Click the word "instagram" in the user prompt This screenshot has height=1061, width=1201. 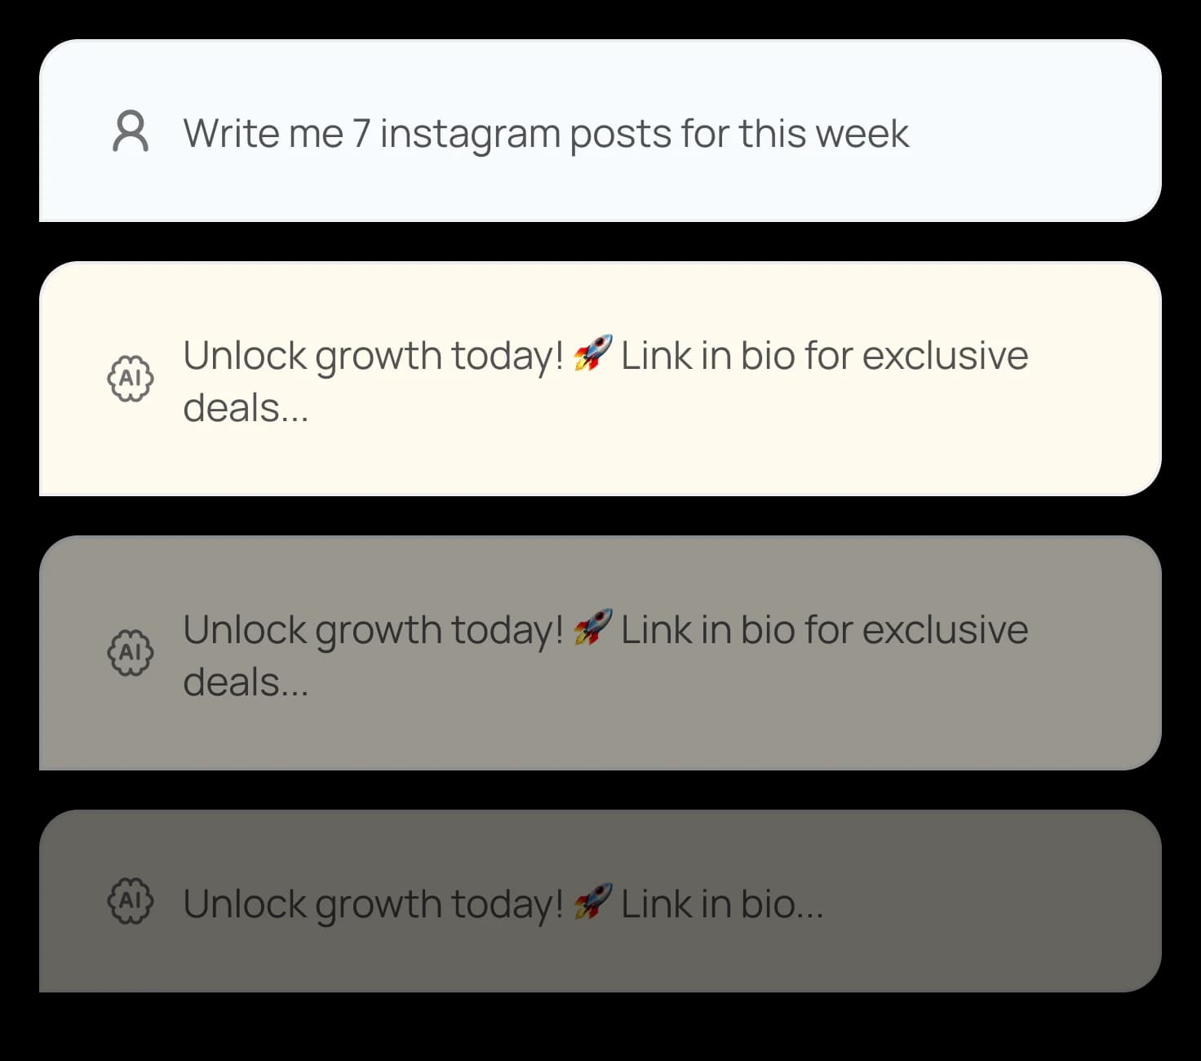[470, 135]
